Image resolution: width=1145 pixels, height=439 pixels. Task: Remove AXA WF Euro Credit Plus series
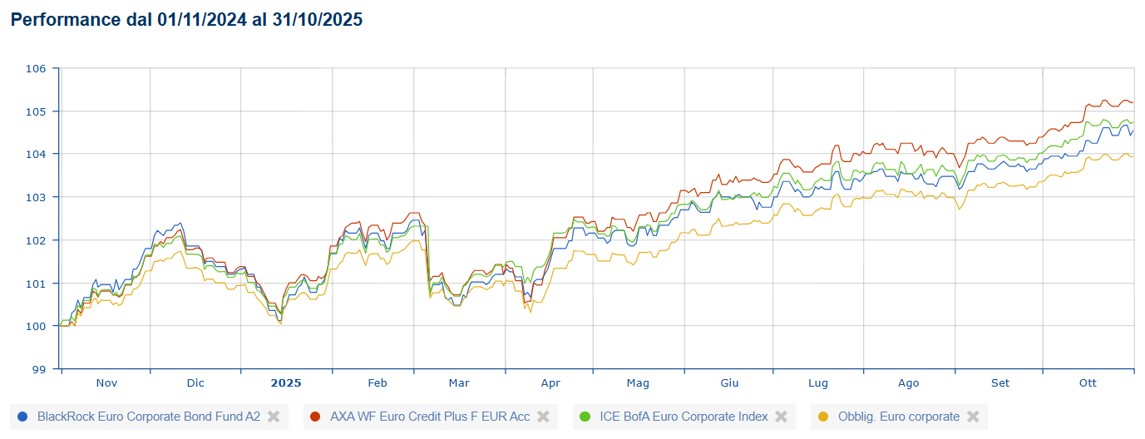tap(543, 417)
